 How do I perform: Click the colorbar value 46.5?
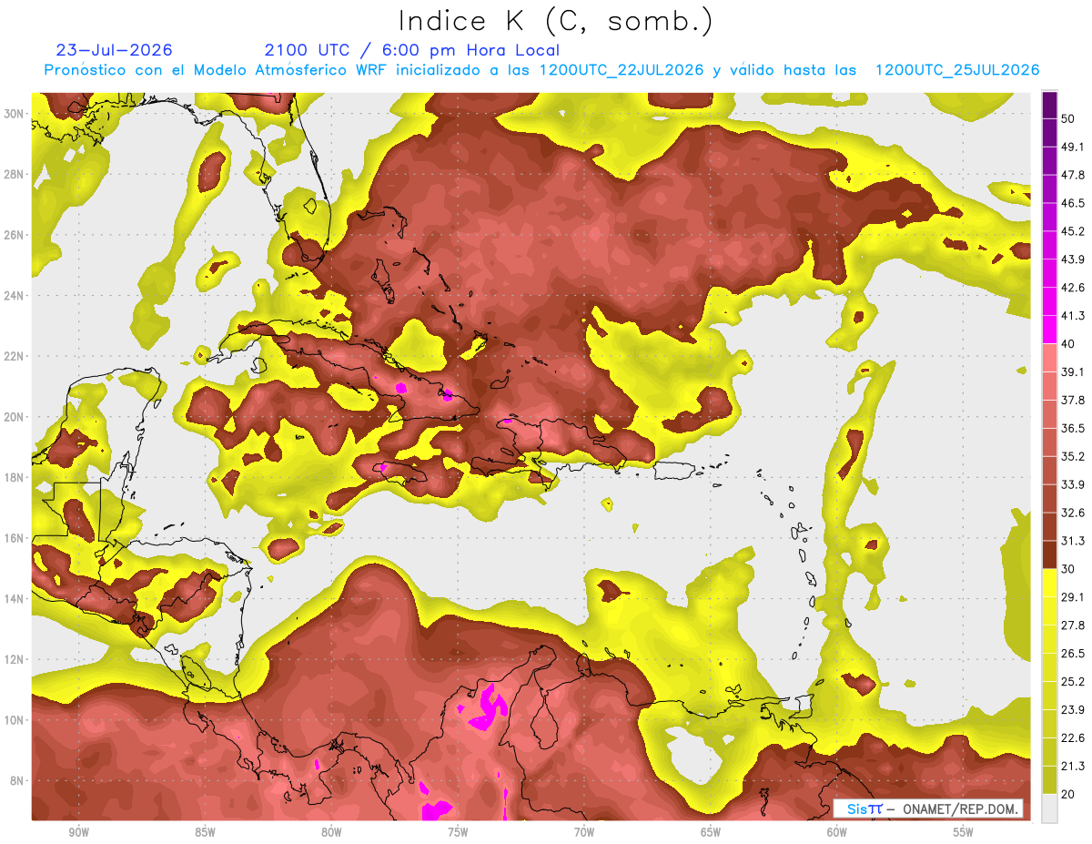1072,203
